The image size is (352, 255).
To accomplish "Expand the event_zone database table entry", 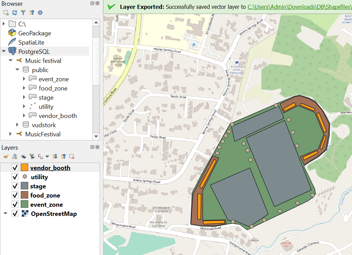I will tap(23, 79).
